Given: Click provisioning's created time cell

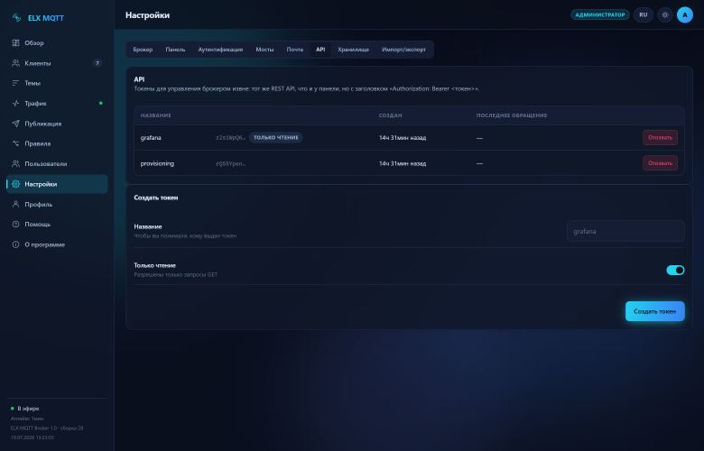Looking at the screenshot, I should (403, 163).
